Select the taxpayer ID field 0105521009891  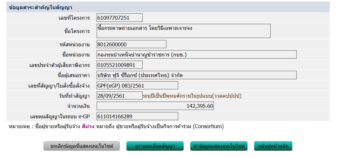coord(119,65)
